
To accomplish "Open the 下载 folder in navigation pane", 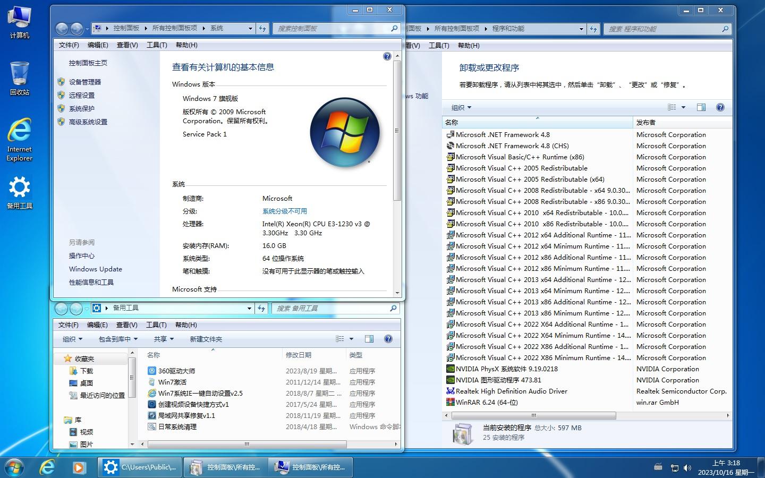I will [x=87, y=371].
